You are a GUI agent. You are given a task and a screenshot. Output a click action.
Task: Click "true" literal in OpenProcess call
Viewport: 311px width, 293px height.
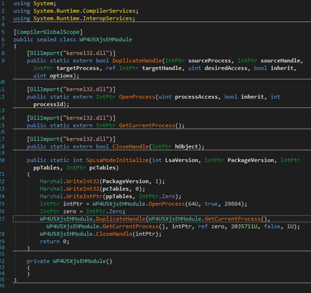click(211, 204)
